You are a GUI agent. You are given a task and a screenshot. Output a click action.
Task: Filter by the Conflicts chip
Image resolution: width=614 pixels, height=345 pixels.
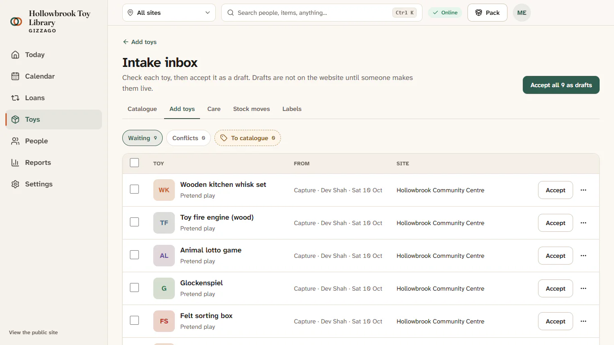(188, 138)
